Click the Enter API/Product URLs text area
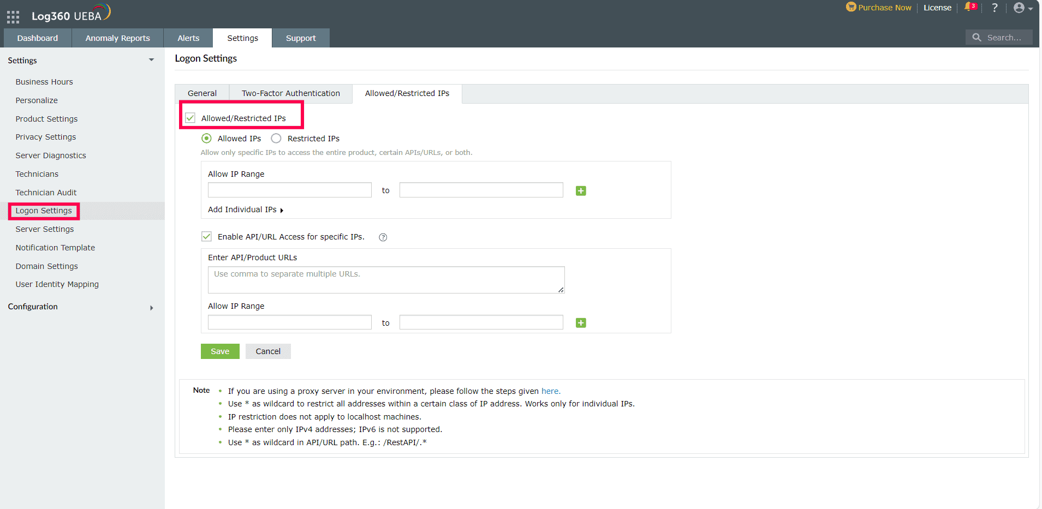Screen dimensions: 1042x509 pos(386,279)
